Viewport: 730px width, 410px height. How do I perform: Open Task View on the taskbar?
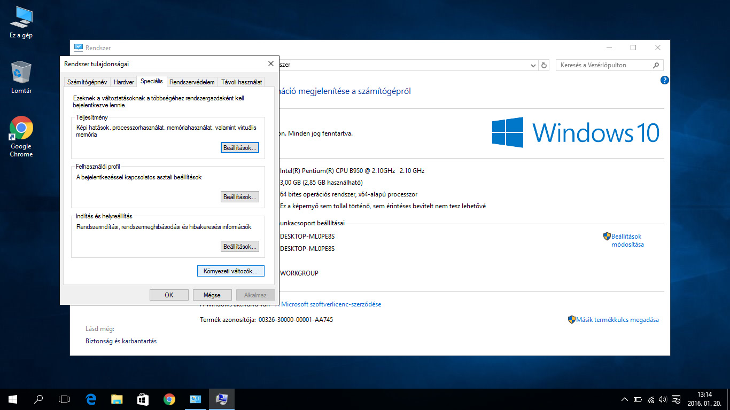point(64,399)
